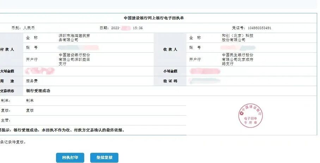Viewport: 320px width, 163px height.
Task: Click the 复核 value cell
Action: point(30,111)
